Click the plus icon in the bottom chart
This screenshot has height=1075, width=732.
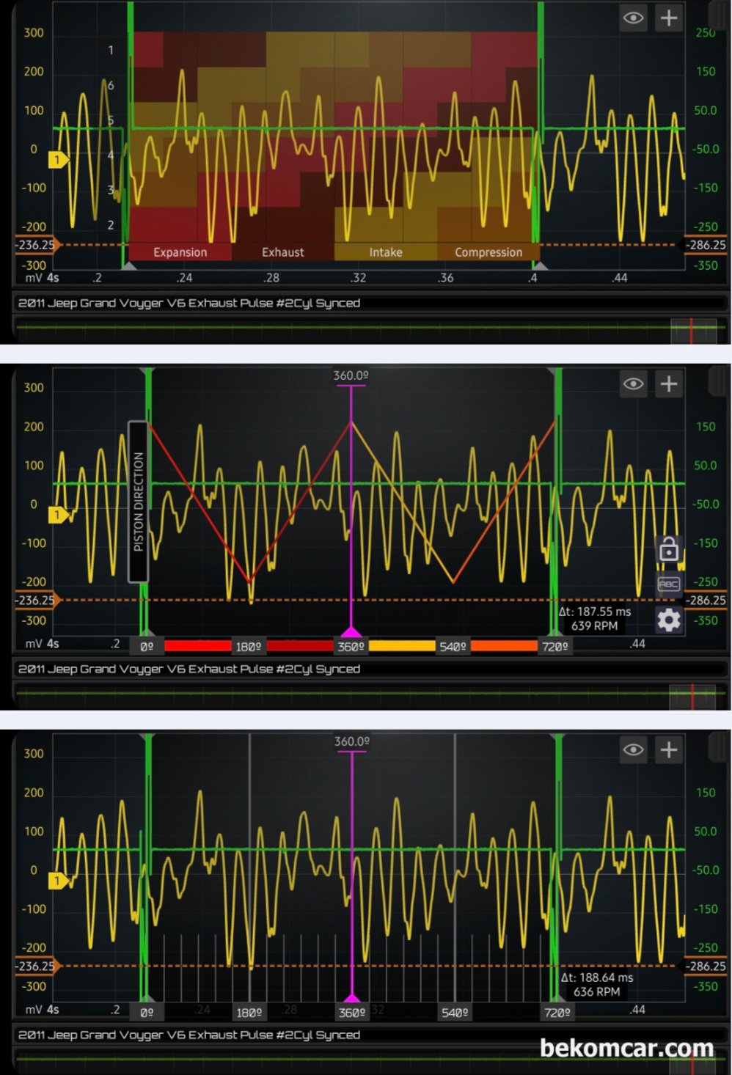(x=669, y=749)
